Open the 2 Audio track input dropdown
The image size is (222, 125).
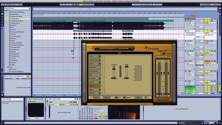tap(200, 21)
